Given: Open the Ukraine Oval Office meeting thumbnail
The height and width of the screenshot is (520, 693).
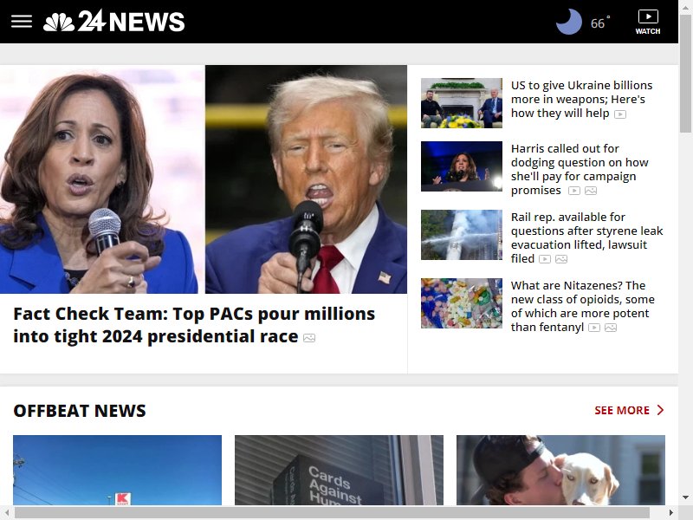Looking at the screenshot, I should click(x=462, y=103).
